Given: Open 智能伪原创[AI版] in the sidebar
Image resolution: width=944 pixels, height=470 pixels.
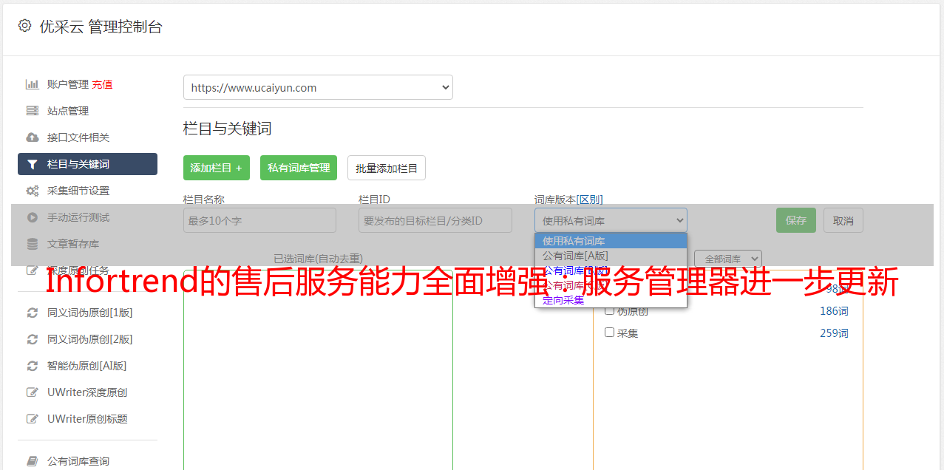Looking at the screenshot, I should [87, 366].
